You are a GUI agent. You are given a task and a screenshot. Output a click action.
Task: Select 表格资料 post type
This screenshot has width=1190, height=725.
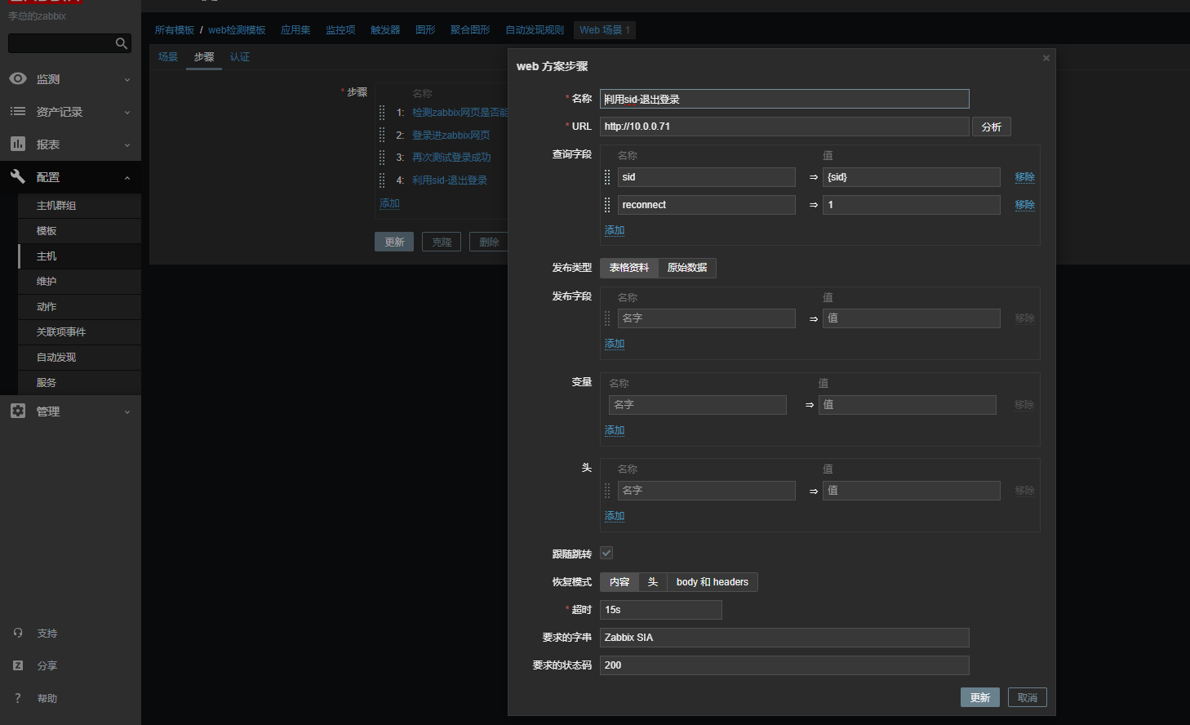[x=629, y=268]
